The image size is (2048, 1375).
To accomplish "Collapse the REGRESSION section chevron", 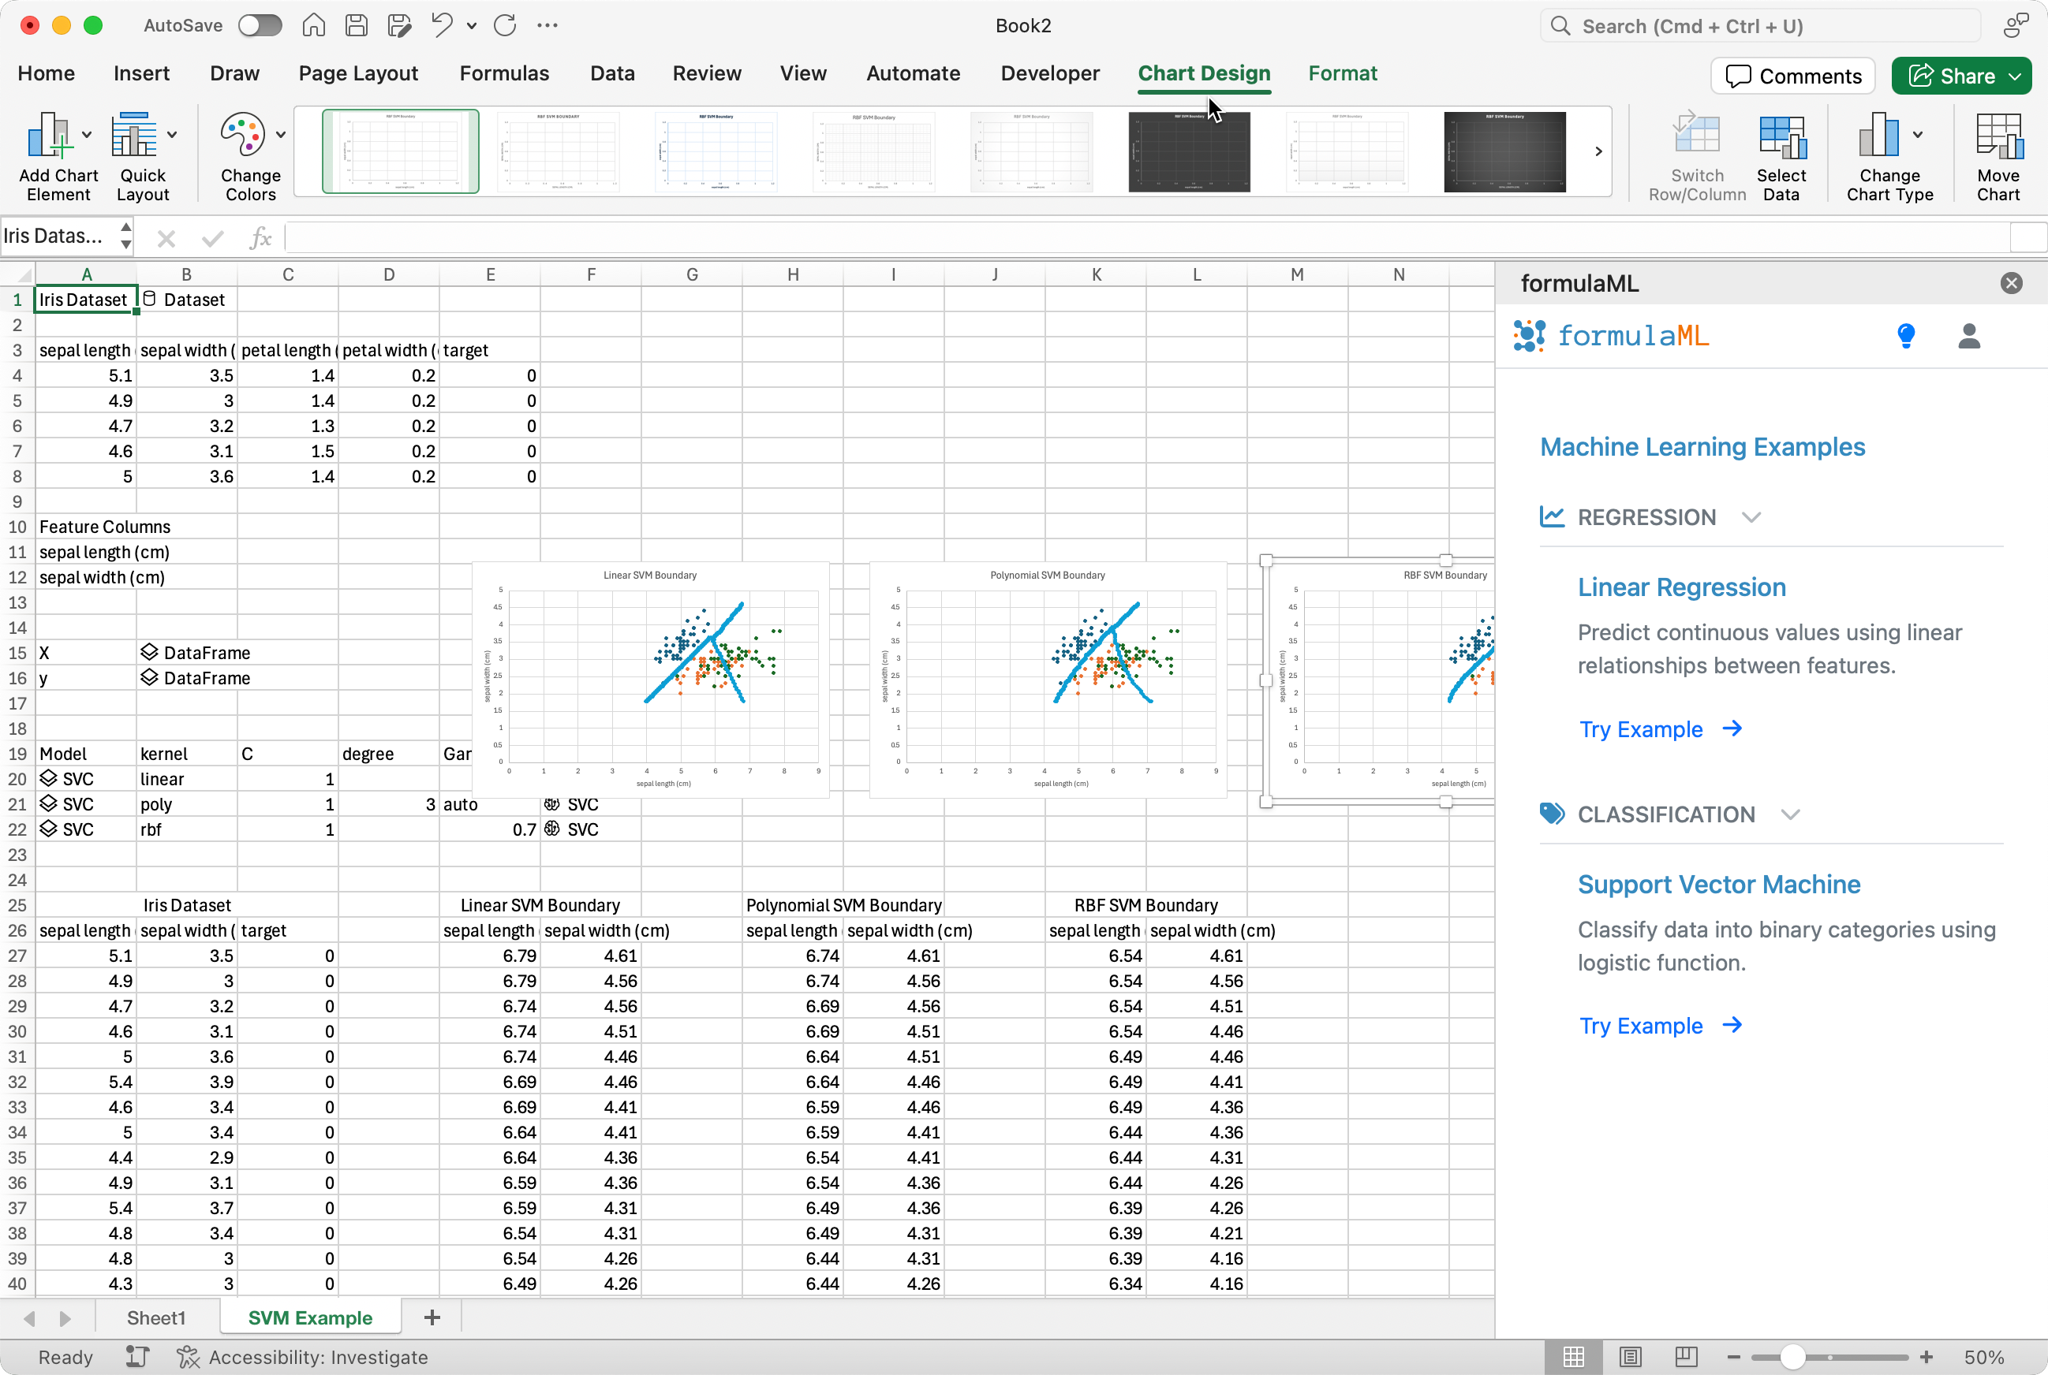I will click(x=1751, y=517).
